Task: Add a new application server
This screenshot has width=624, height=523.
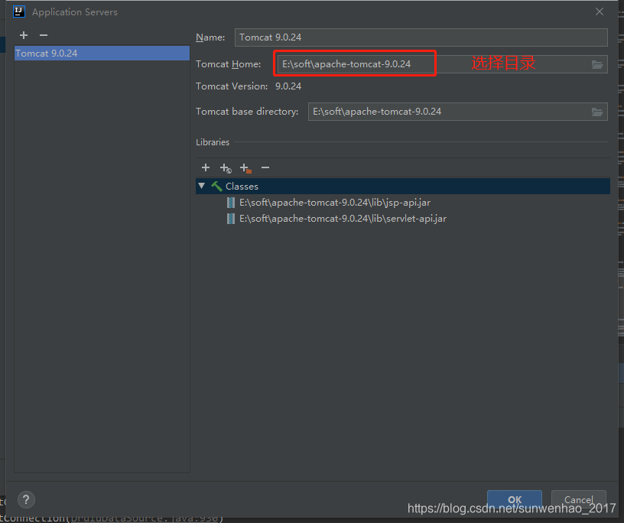Action: click(24, 35)
